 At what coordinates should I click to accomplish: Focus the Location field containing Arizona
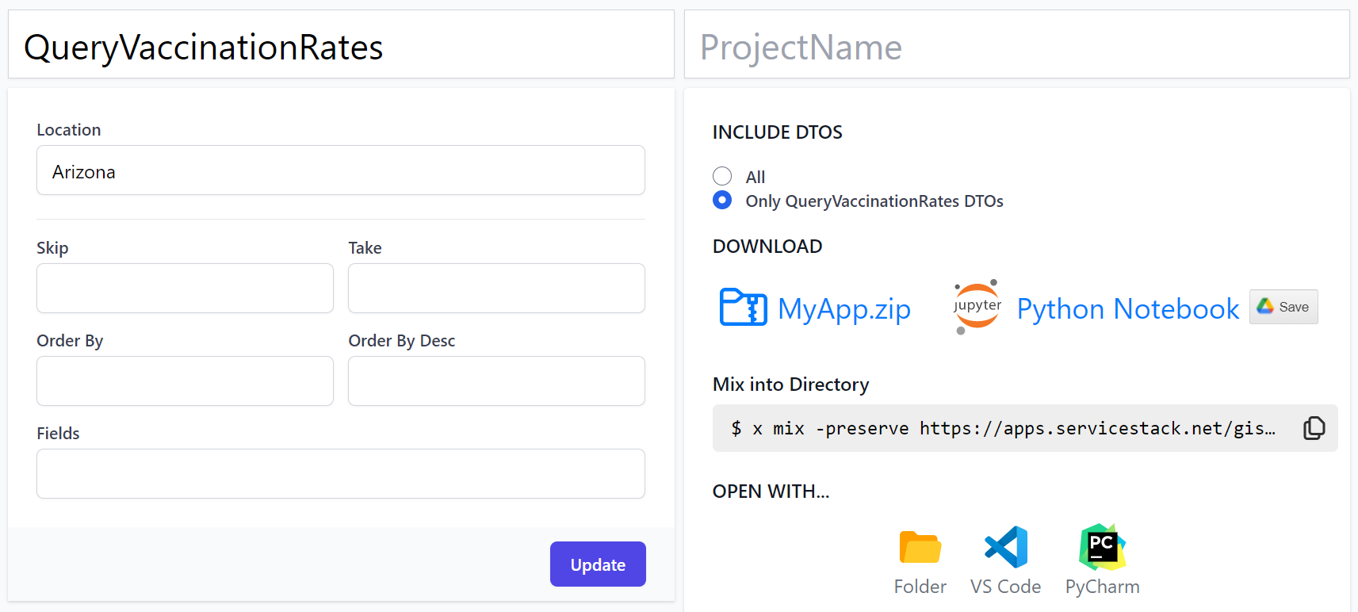[x=341, y=170]
